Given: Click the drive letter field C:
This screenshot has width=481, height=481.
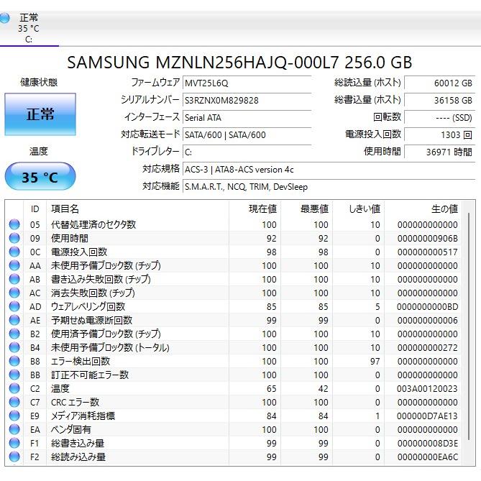Looking at the screenshot, I should pos(247,152).
